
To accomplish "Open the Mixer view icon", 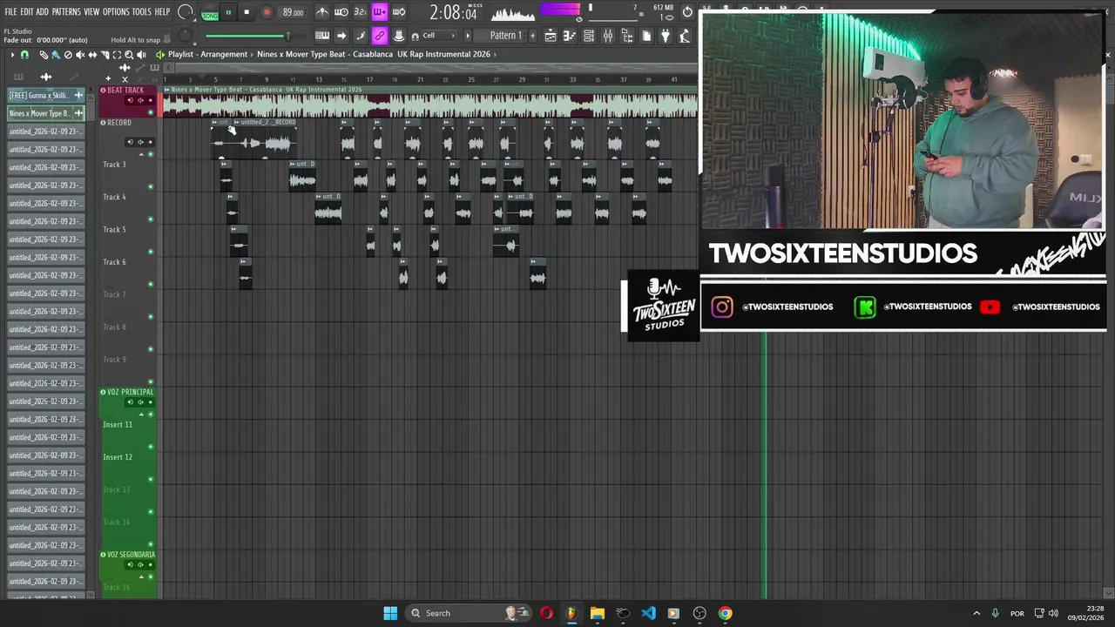I will (608, 36).
